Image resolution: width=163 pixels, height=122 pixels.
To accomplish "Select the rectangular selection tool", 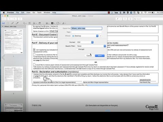I will (x=8, y=23).
